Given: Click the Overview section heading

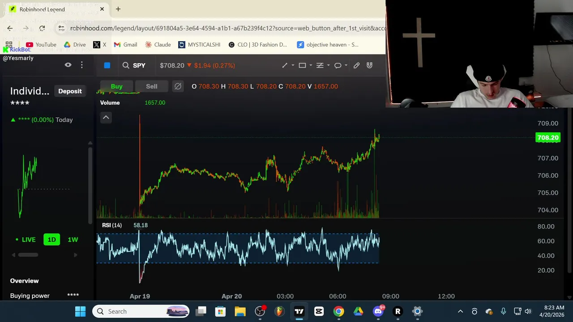Looking at the screenshot, I should [x=25, y=281].
